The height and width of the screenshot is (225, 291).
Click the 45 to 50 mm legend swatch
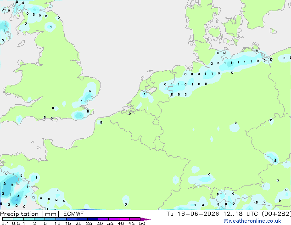pyautogui.click(x=135, y=219)
